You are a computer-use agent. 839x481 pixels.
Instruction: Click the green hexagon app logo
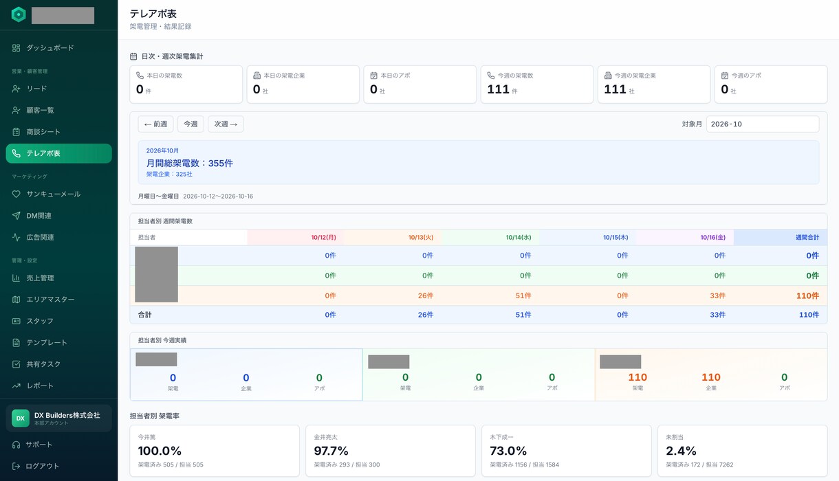19,14
